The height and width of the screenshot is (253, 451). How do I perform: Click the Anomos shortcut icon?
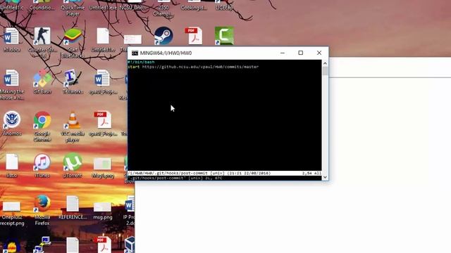point(11,120)
